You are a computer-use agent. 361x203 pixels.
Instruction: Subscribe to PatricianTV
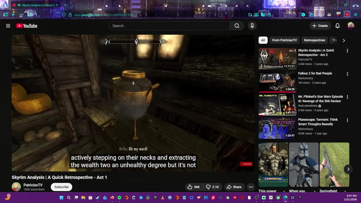pos(61,187)
